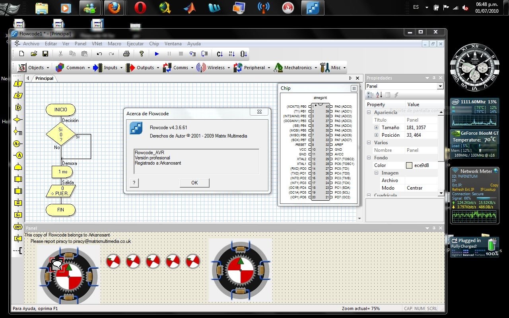Viewport: 509px width, 318px height.
Task: Select the Decision diamond icon in sidebar
Action: [18, 119]
